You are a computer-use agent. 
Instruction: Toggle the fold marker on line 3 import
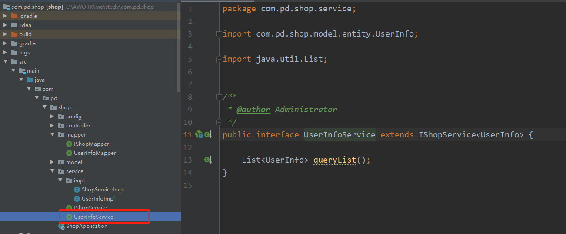[219, 34]
